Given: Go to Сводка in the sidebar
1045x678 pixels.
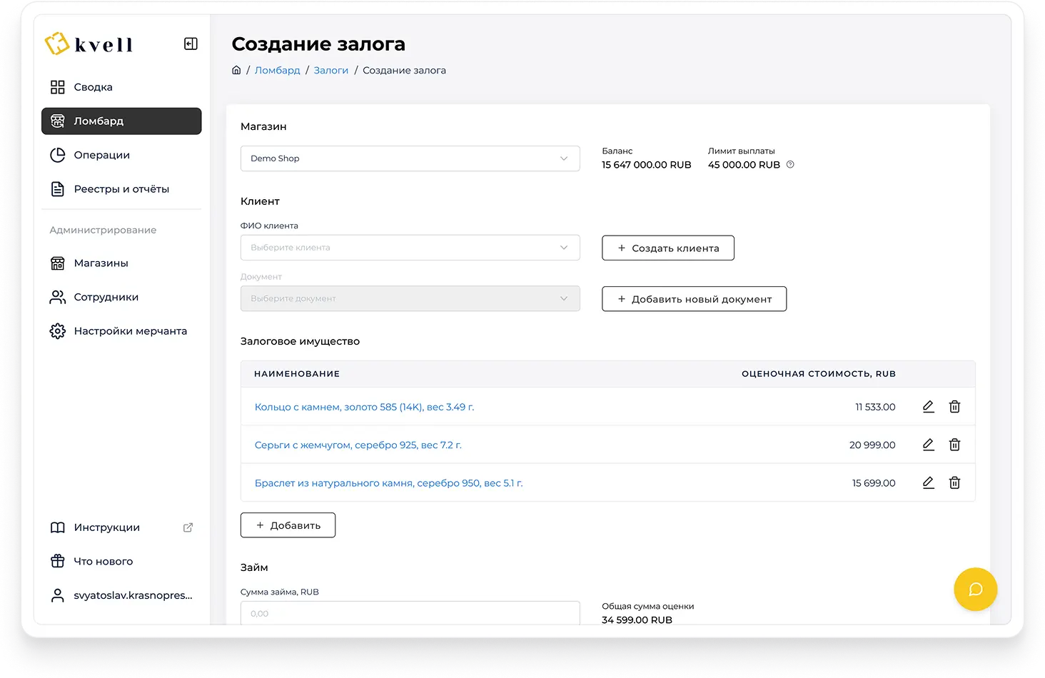Looking at the screenshot, I should pos(93,87).
